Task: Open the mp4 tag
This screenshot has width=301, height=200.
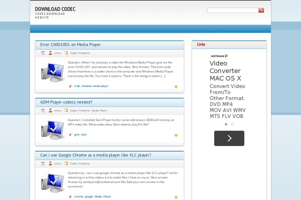Action: coord(84,134)
